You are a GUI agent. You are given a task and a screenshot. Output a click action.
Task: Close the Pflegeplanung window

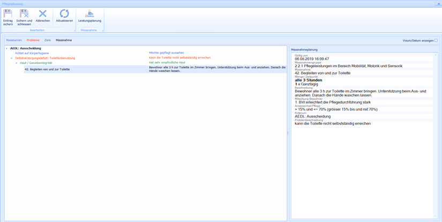point(439,4)
